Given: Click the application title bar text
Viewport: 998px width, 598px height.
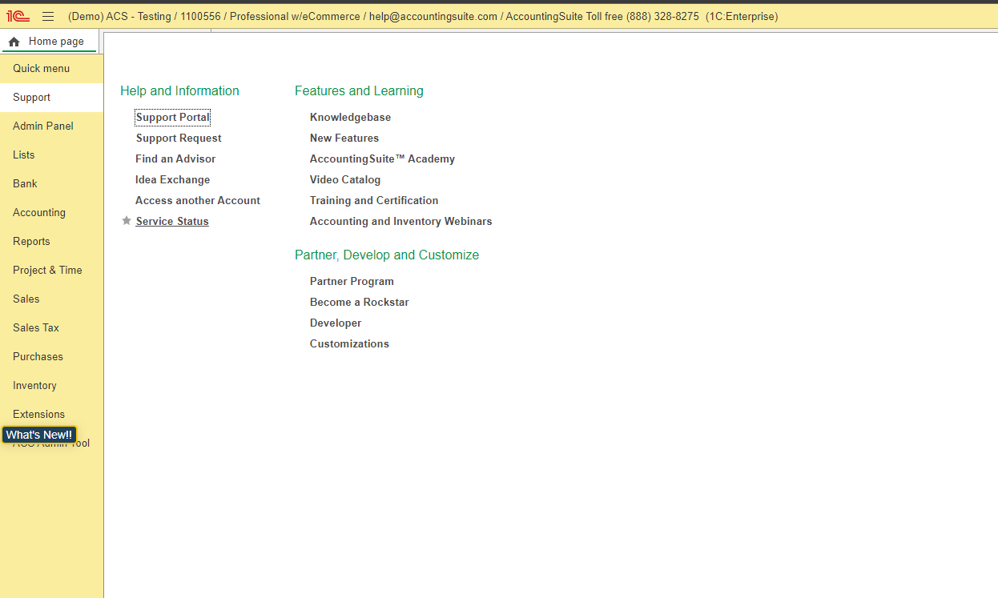Looking at the screenshot, I should (x=423, y=16).
